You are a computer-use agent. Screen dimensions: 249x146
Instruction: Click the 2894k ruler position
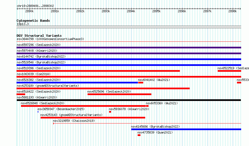point(131,11)
